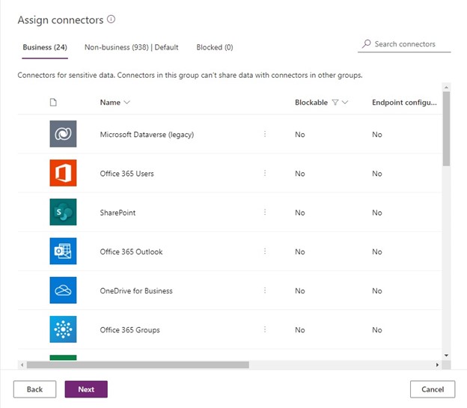Image resolution: width=467 pixels, height=408 pixels.
Task: Switch to the Blocked (0) tab
Action: pos(214,47)
